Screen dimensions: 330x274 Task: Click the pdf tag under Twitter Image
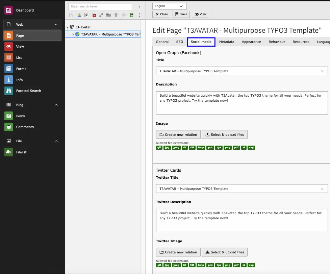236,265
